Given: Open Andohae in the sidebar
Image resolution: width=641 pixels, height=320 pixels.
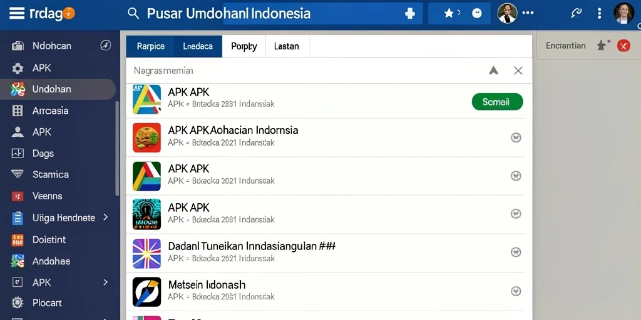Looking at the screenshot, I should point(51,261).
